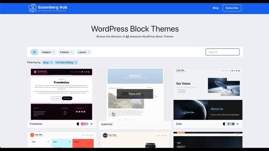Click the Kubrick2 theme name
This screenshot has height=151, width=269.
pos(107,124)
